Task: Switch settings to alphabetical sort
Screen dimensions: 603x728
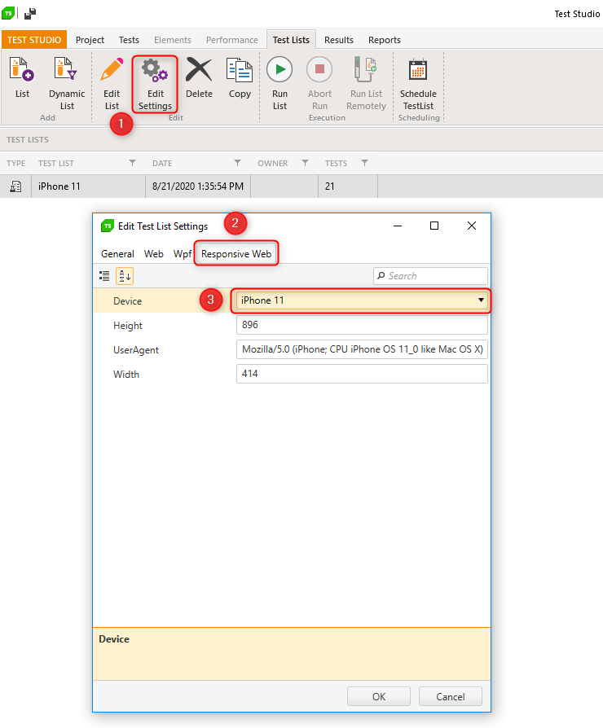Action: (125, 276)
